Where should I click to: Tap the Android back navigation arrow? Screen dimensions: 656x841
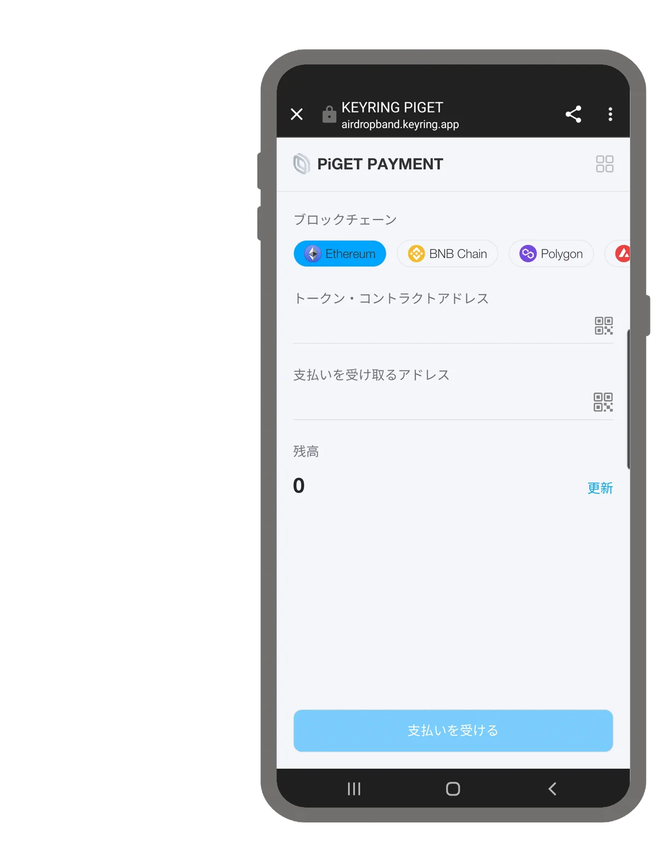click(x=552, y=789)
